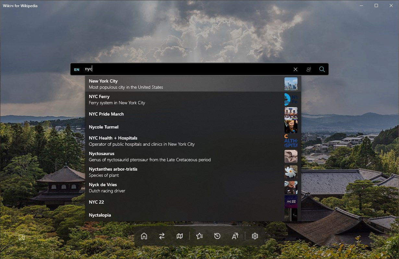Select Nyck de Vries suggestion
Image resolution: width=399 pixels, height=259 pixels.
click(193, 187)
